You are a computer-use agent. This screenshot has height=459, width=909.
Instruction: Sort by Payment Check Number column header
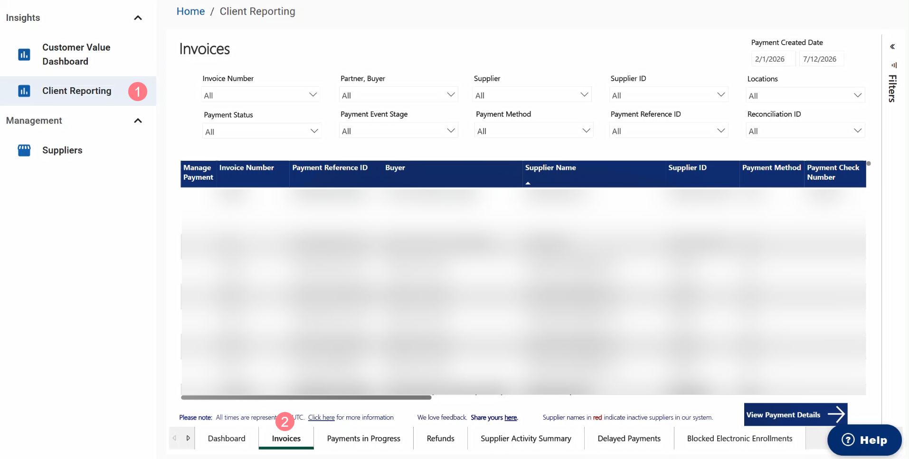(x=833, y=173)
